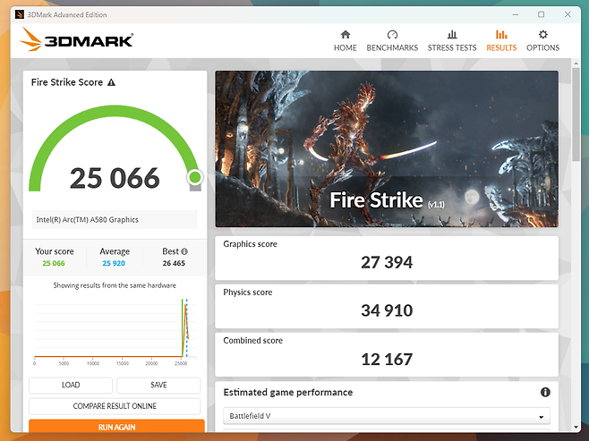The width and height of the screenshot is (589, 441).
Task: Click the Home house icon
Action: [345, 35]
